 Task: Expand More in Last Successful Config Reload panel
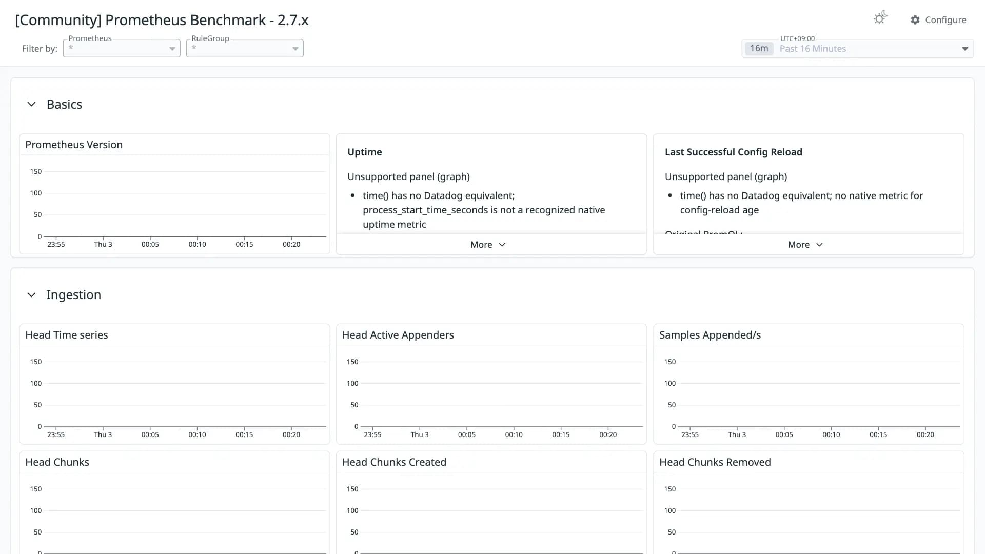pos(805,245)
